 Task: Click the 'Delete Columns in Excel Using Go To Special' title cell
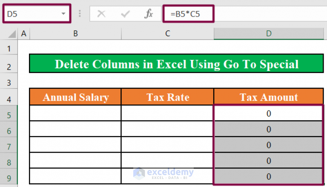click(x=176, y=63)
